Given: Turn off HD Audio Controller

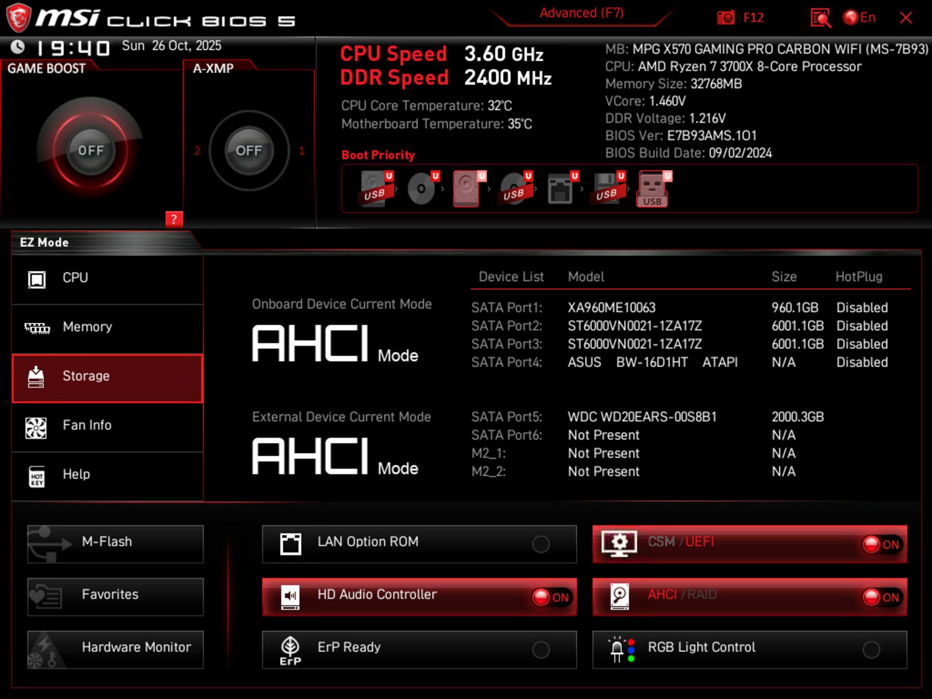Looking at the screenshot, I should [x=550, y=597].
